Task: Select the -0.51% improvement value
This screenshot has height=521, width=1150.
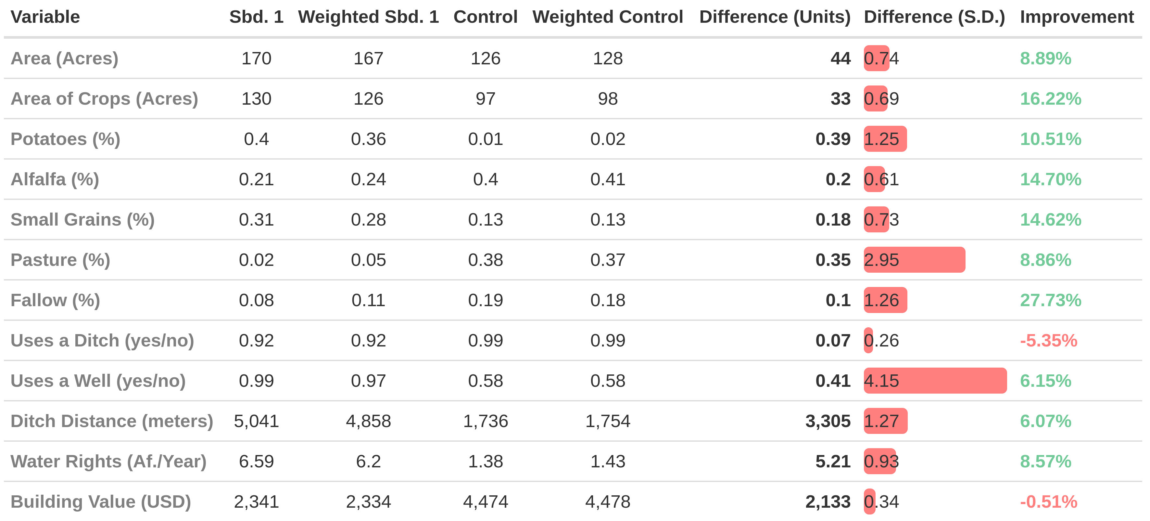Action: click(x=1048, y=501)
